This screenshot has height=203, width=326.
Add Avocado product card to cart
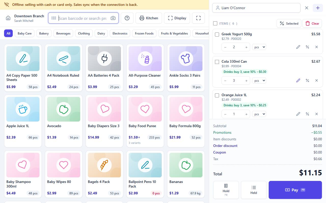click(x=64, y=121)
